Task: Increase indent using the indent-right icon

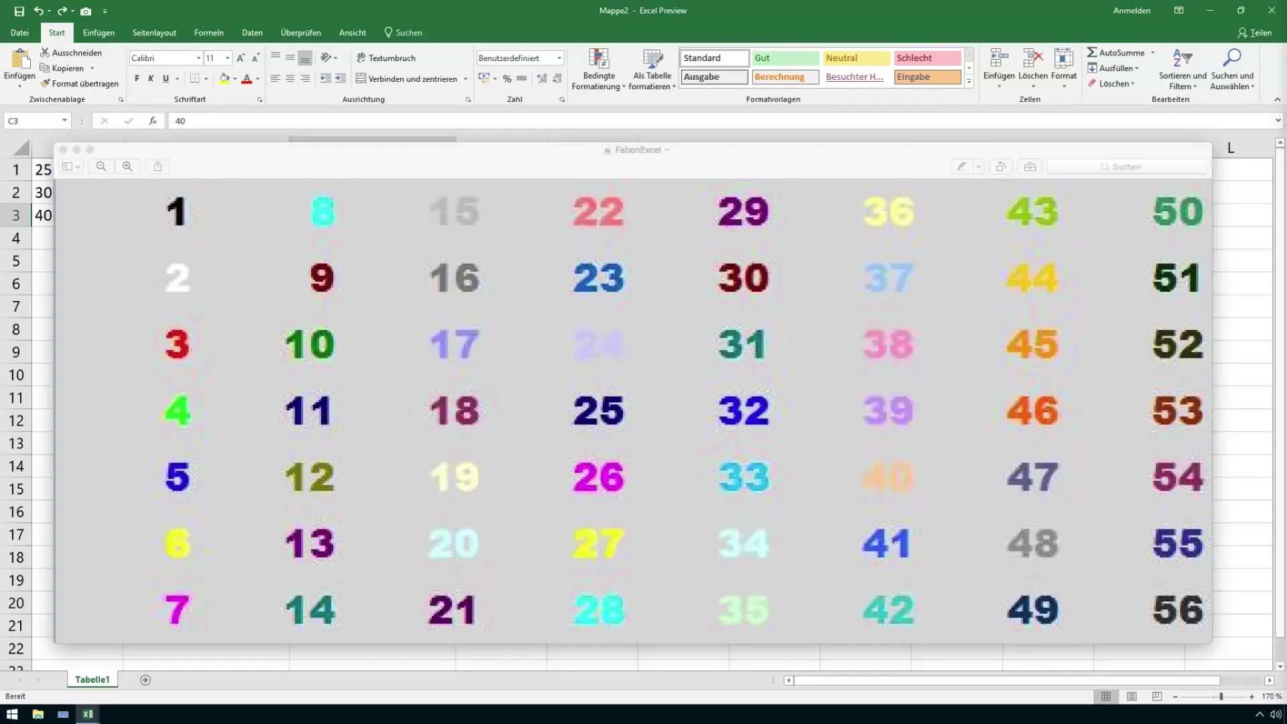Action: [x=341, y=78]
